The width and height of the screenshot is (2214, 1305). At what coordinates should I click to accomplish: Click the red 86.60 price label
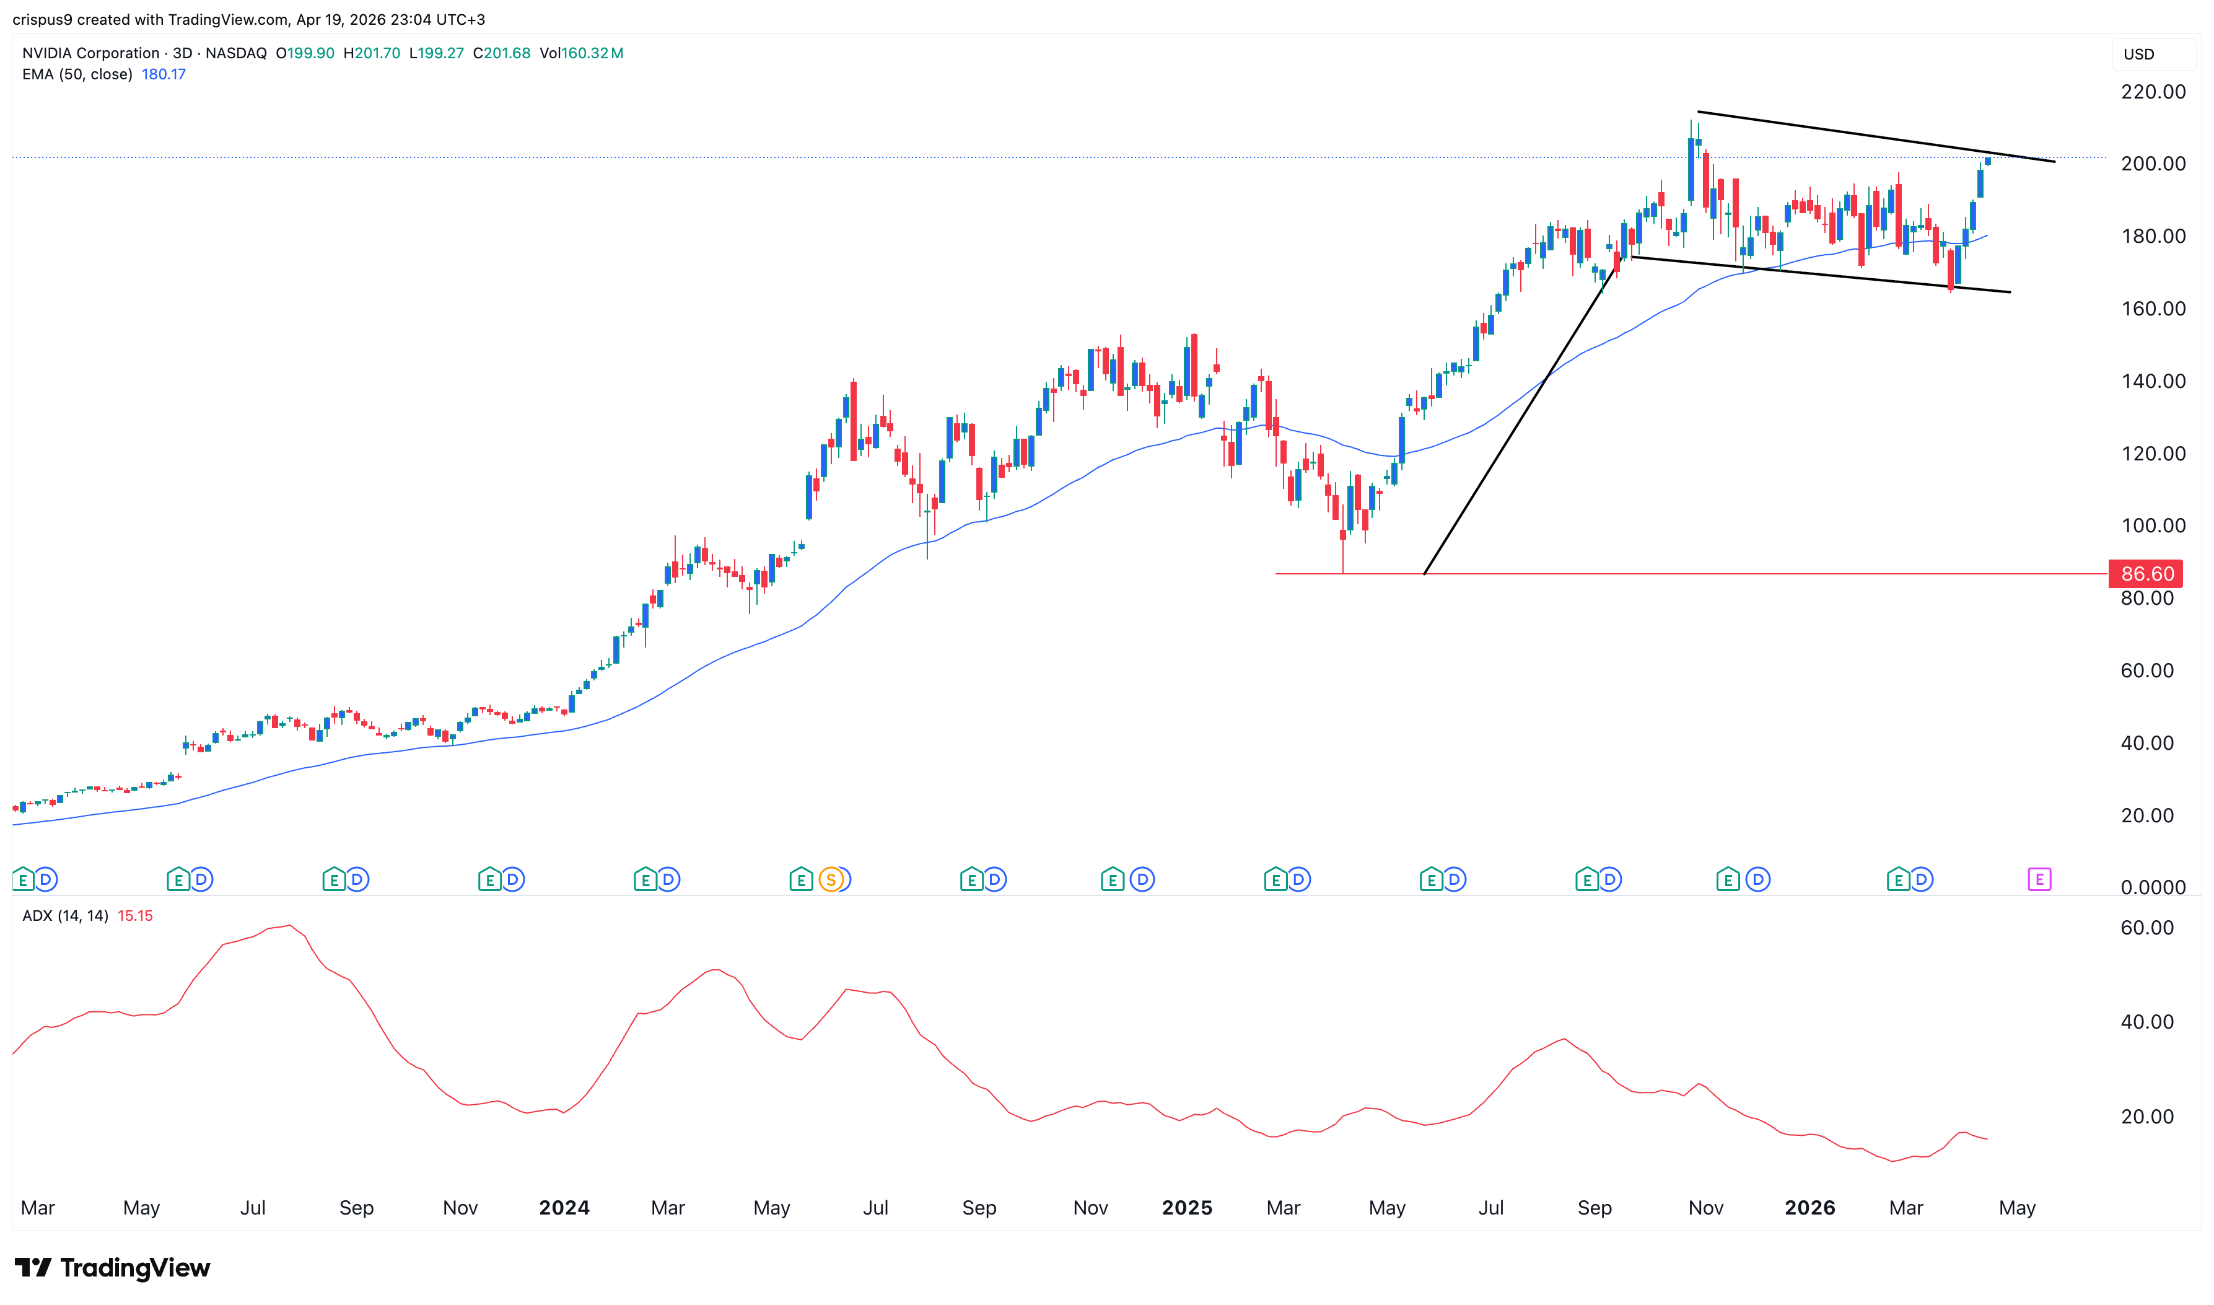tap(2146, 573)
